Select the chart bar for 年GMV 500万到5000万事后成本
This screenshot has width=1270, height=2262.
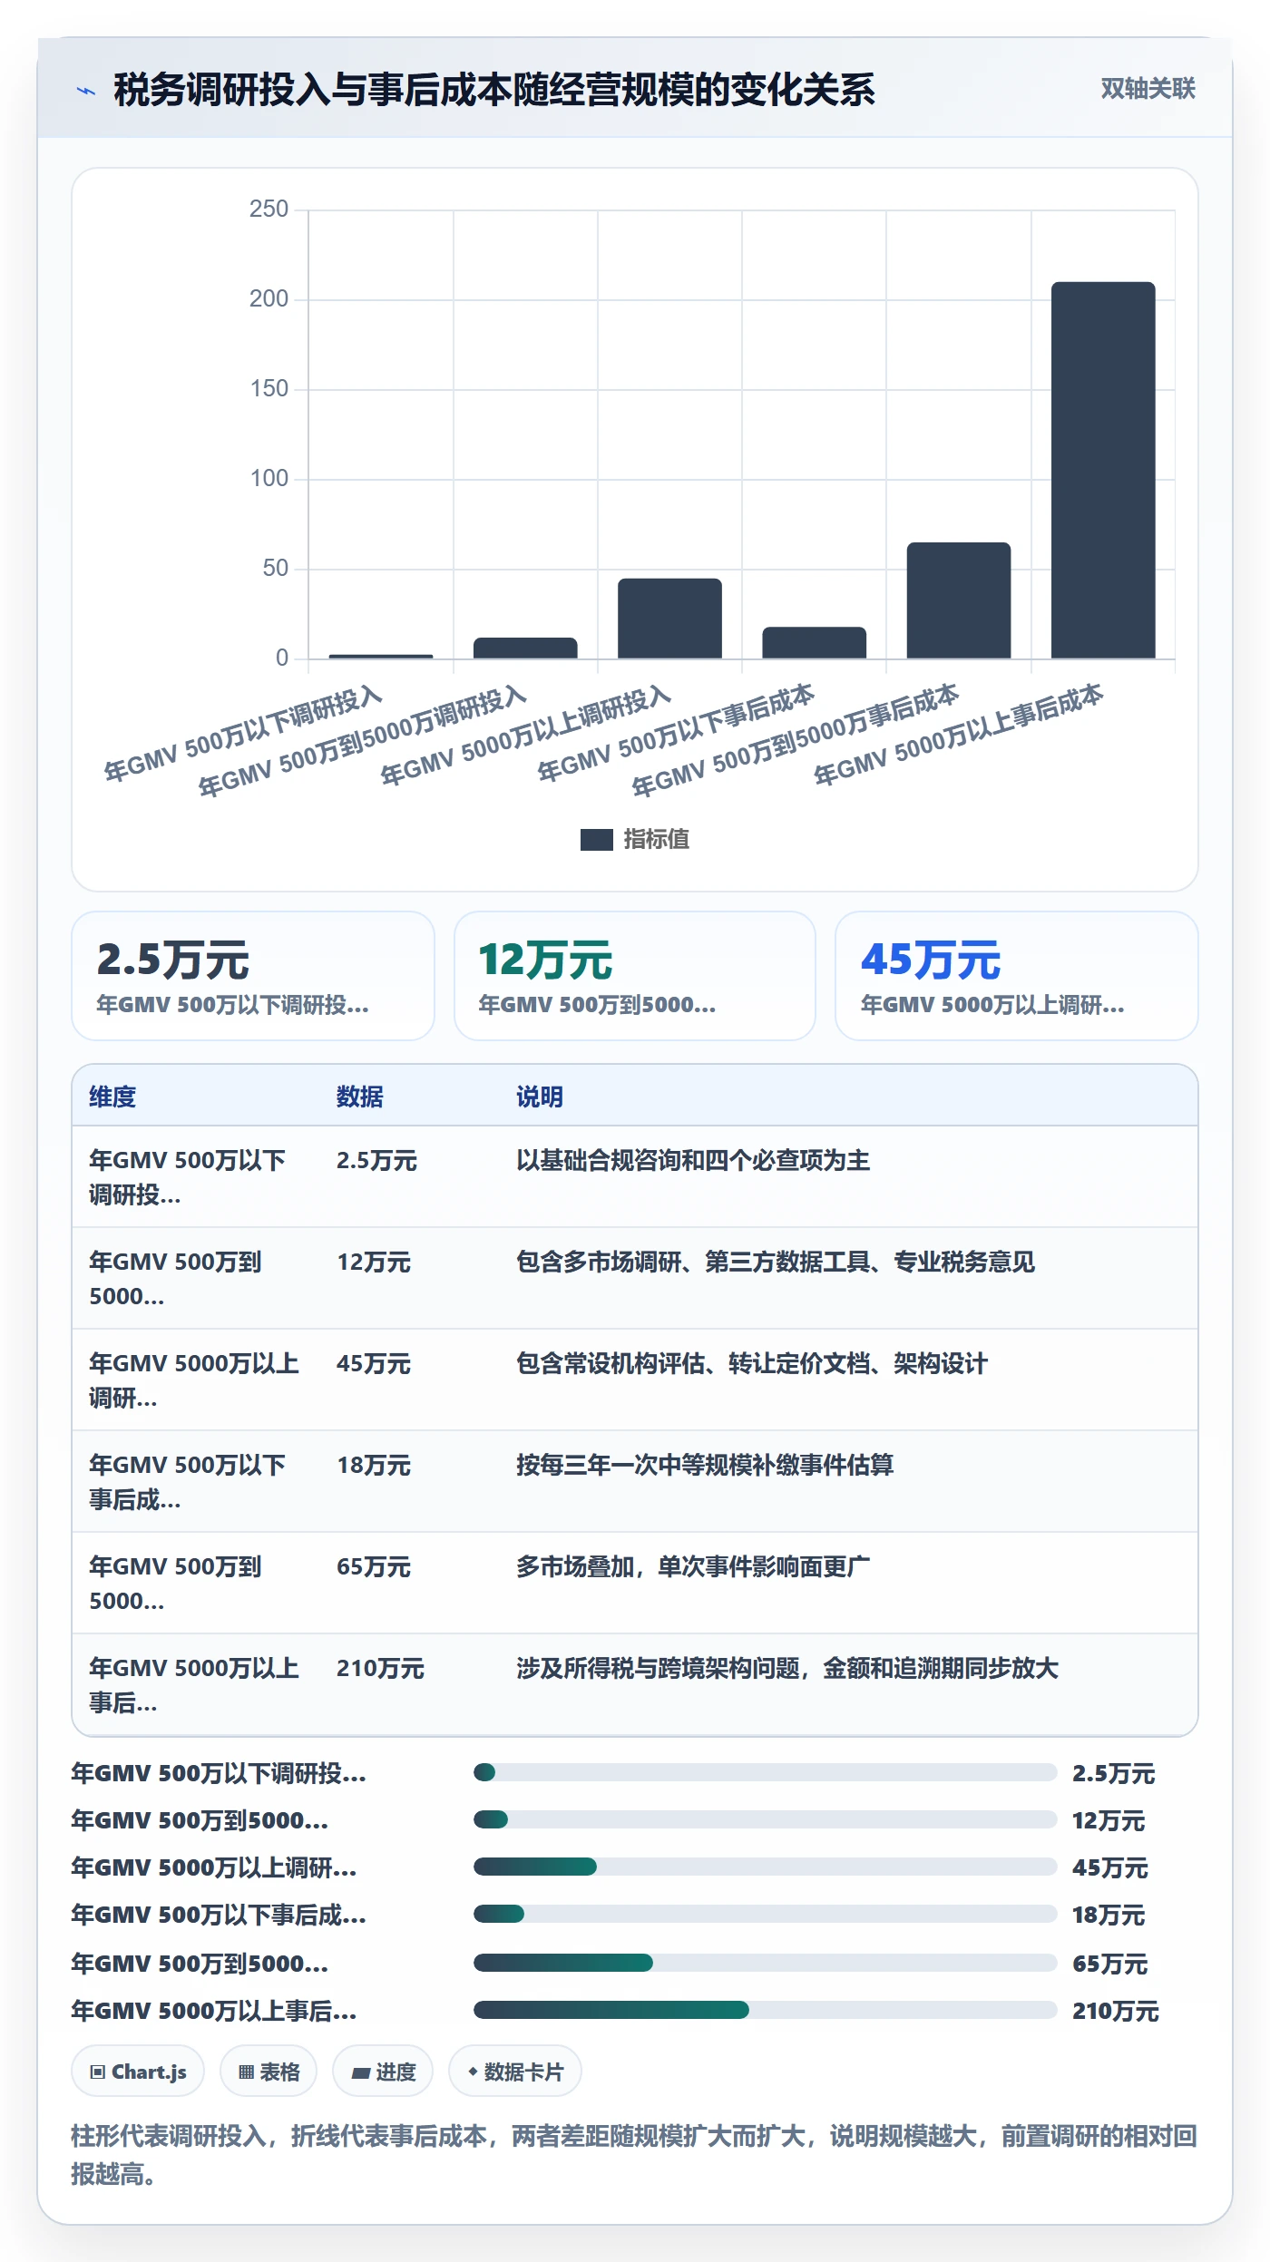959,600
